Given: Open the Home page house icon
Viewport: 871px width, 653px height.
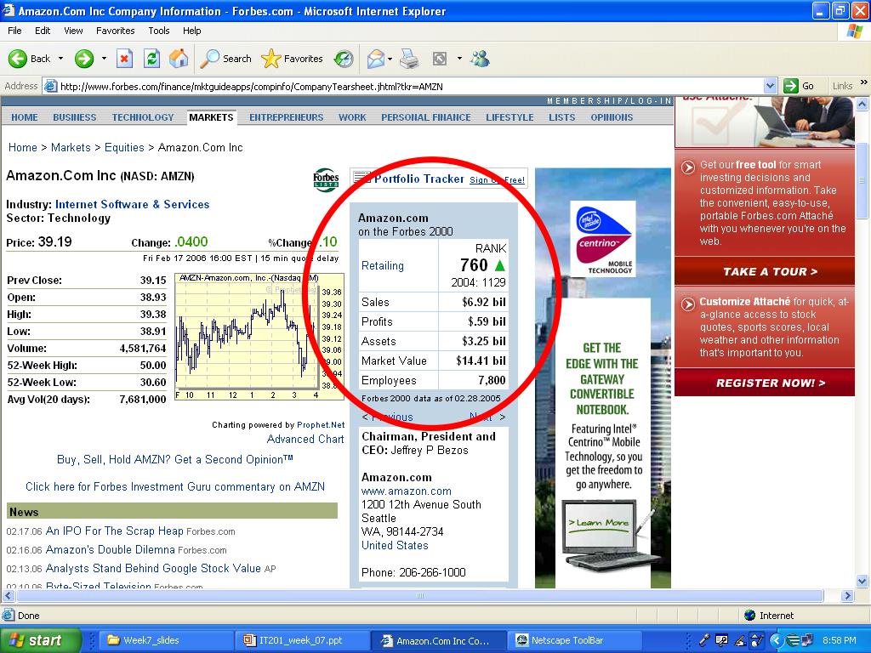Looking at the screenshot, I should (x=179, y=59).
